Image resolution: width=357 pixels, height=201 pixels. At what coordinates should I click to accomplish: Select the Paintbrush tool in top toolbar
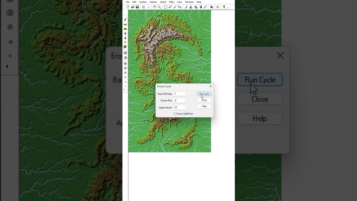pos(186,7)
